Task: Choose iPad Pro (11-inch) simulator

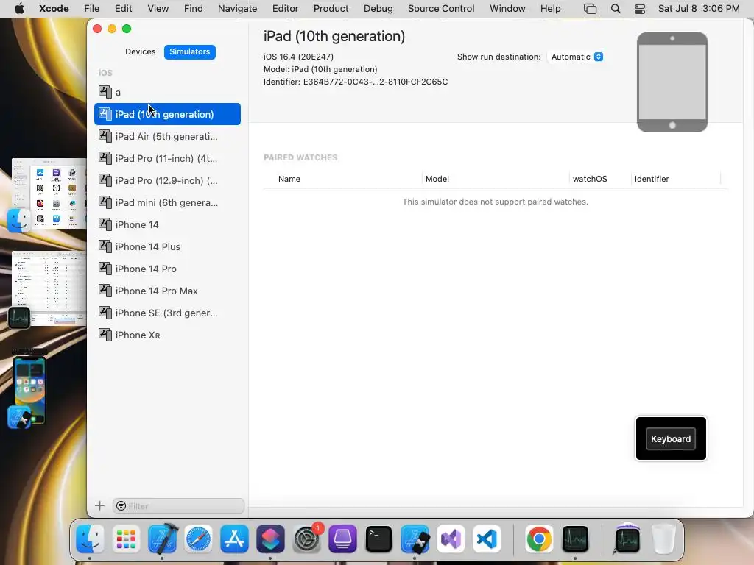Action: click(167, 158)
